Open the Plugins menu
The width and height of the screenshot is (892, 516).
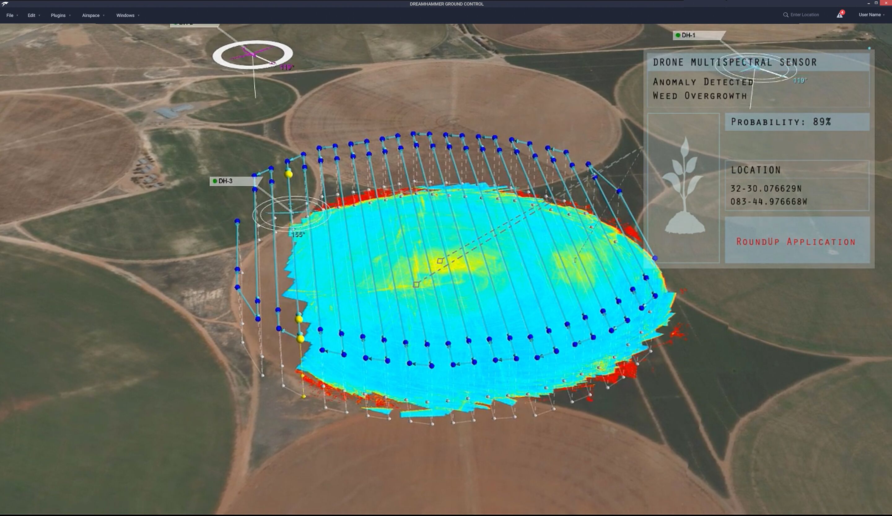(x=60, y=15)
